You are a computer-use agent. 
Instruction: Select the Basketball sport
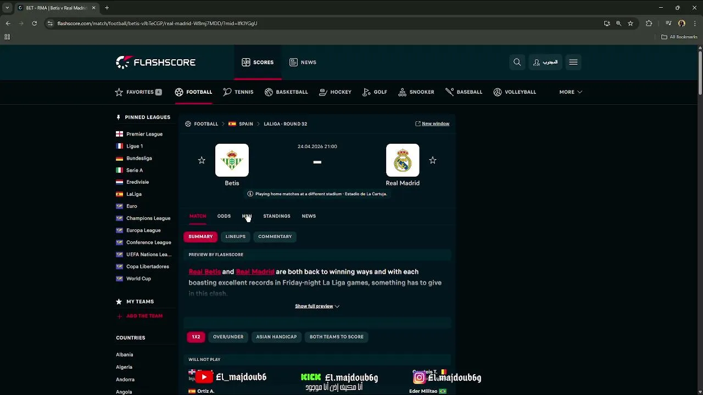point(286,92)
